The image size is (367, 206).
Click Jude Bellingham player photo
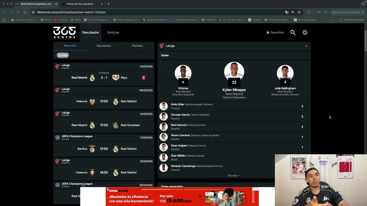point(285,73)
